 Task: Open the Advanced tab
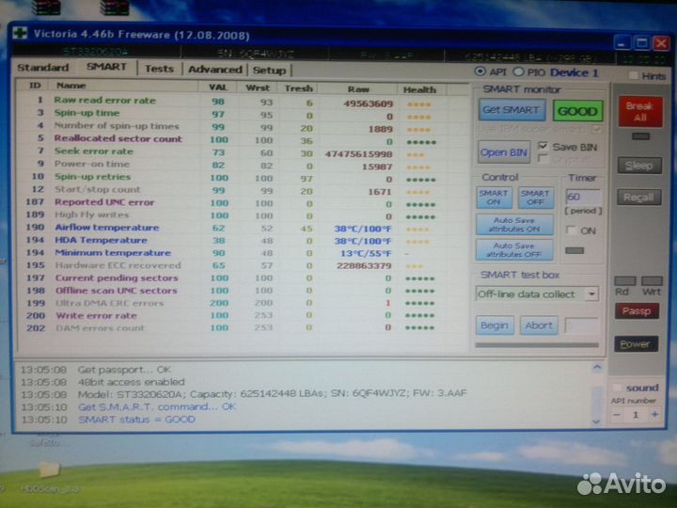[214, 70]
